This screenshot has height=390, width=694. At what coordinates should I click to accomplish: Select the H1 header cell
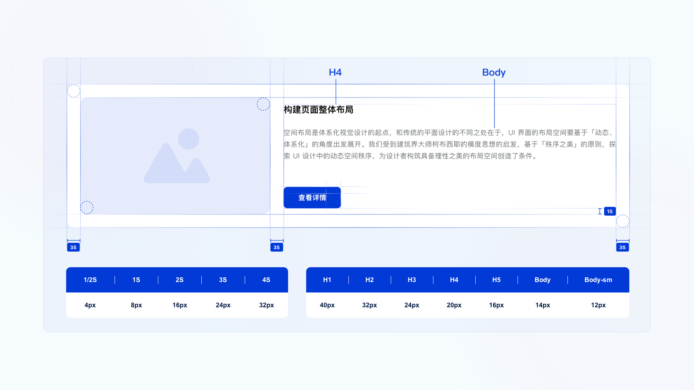coord(327,280)
